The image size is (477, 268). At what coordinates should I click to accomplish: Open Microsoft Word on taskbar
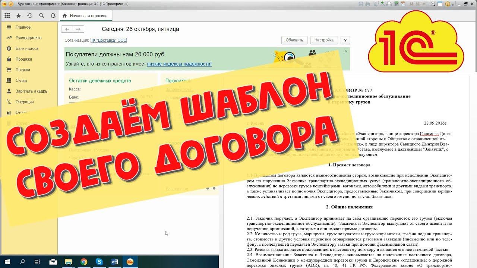pos(114,262)
